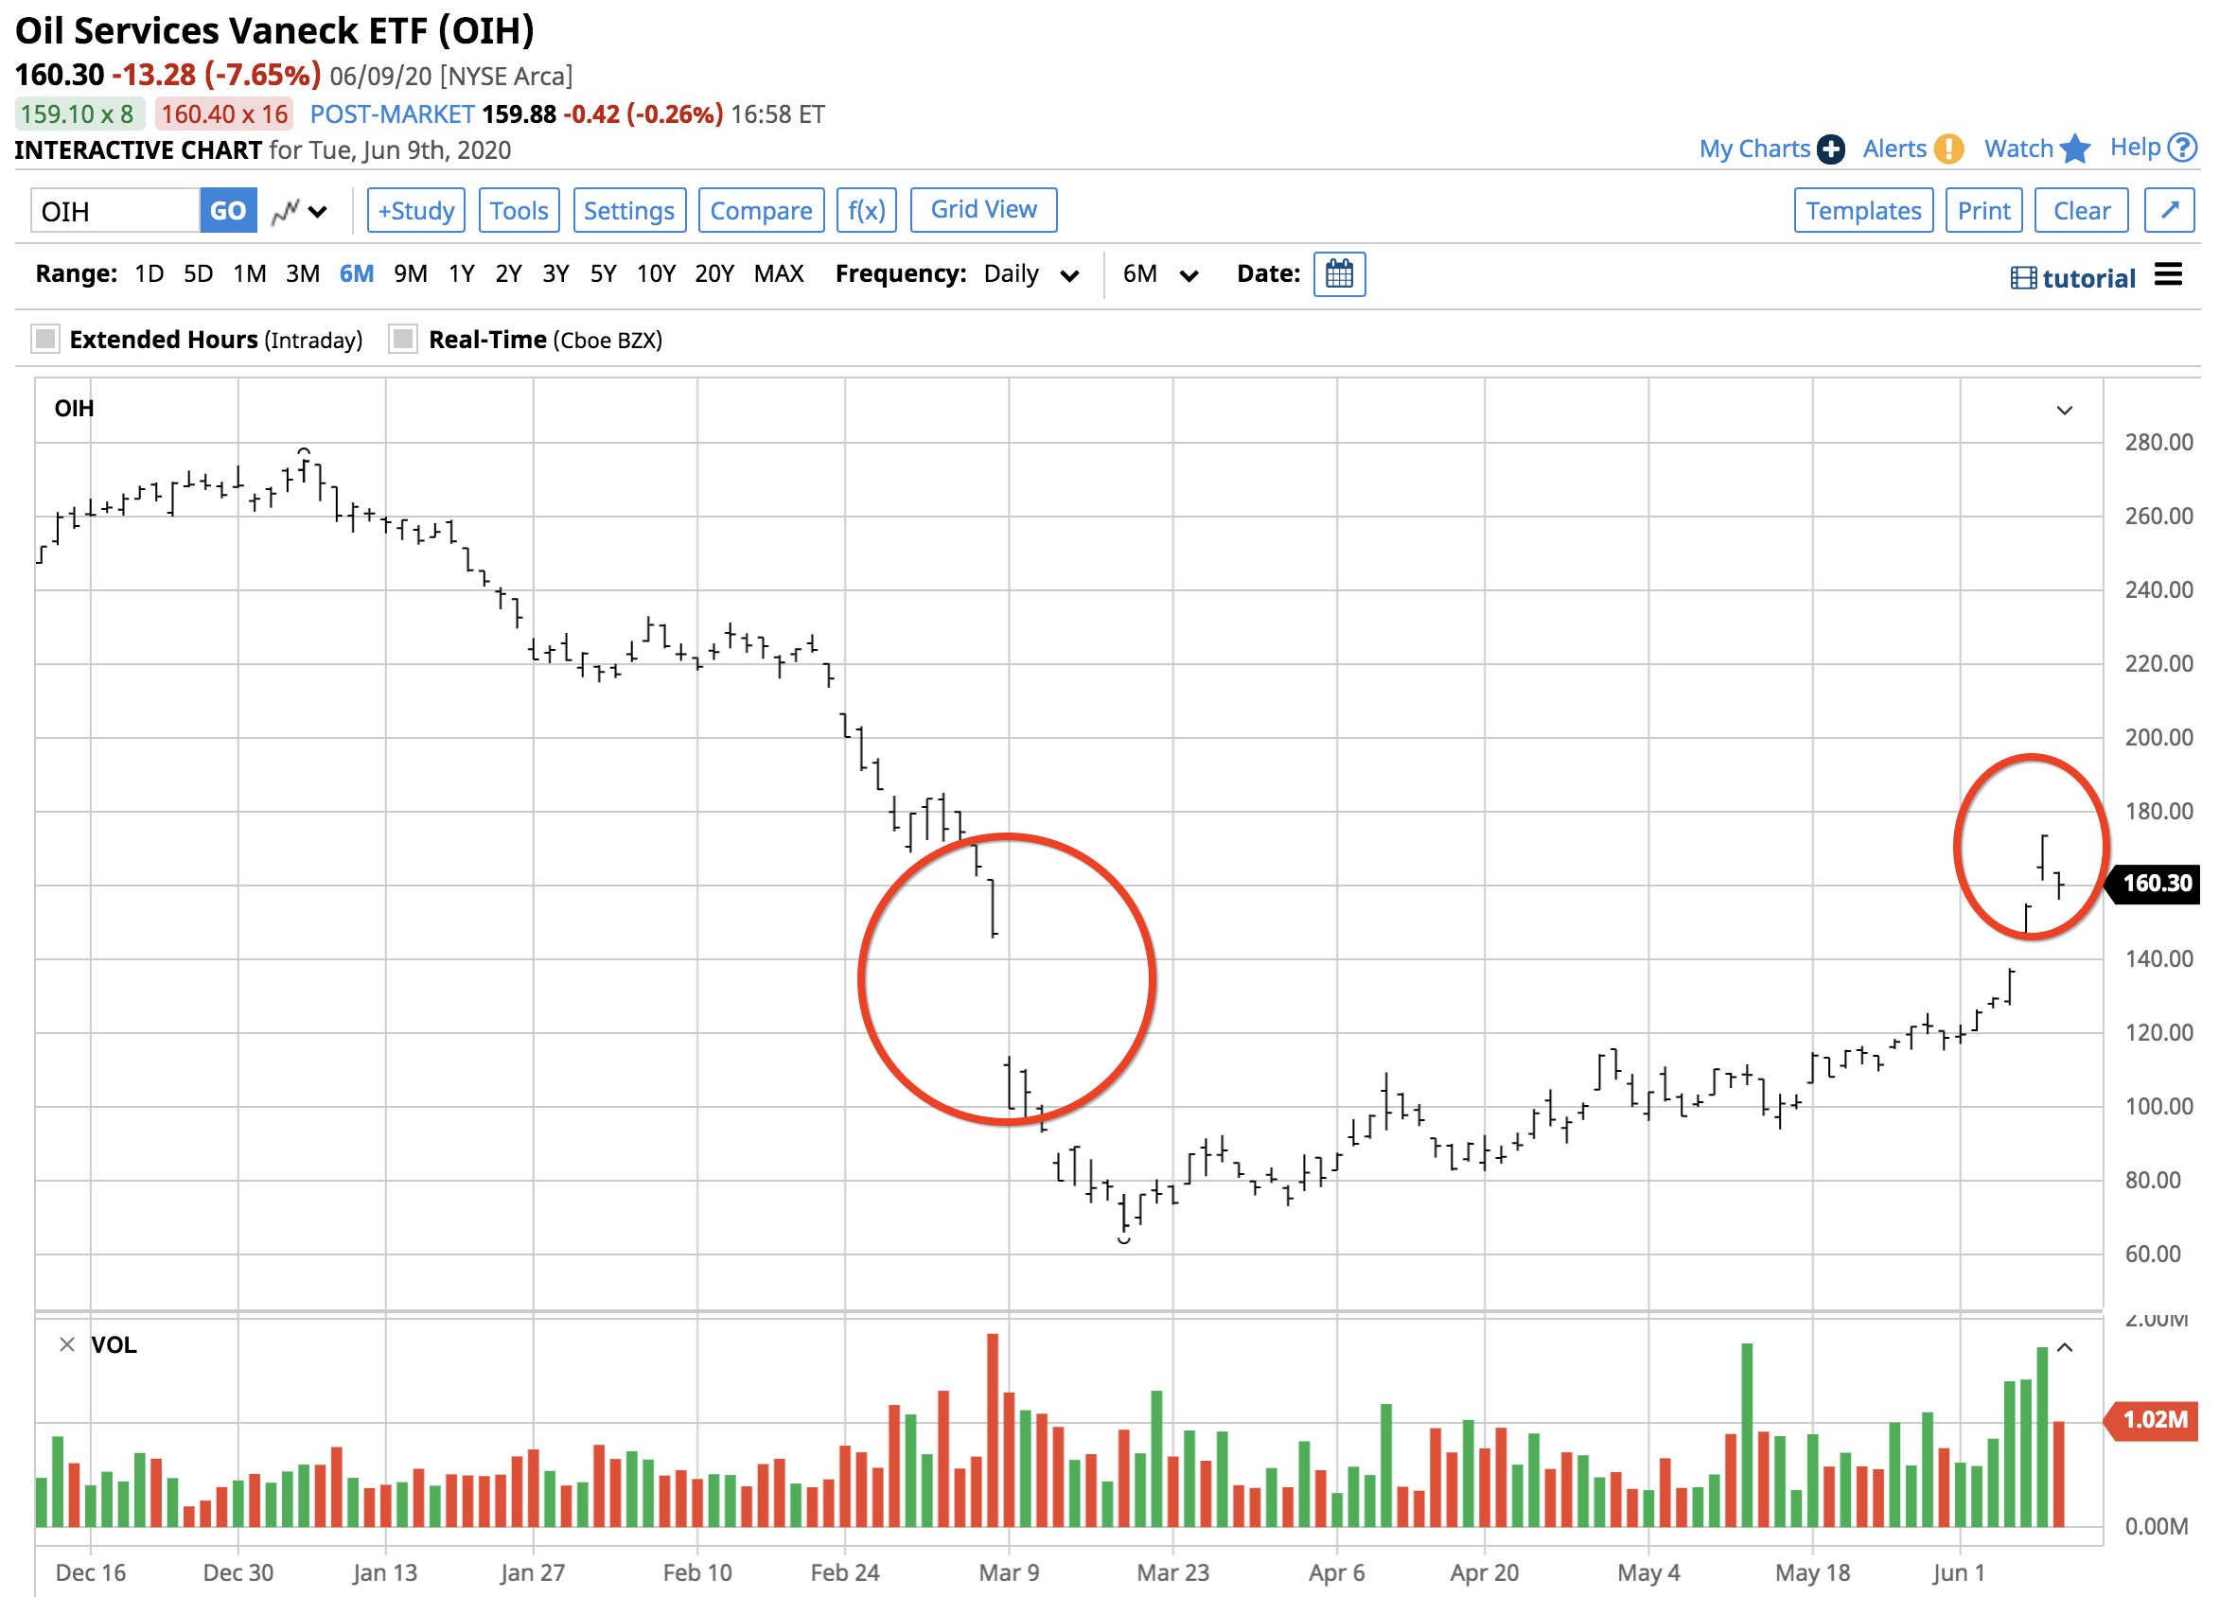
Task: Click the Print button
Action: pos(1983,210)
